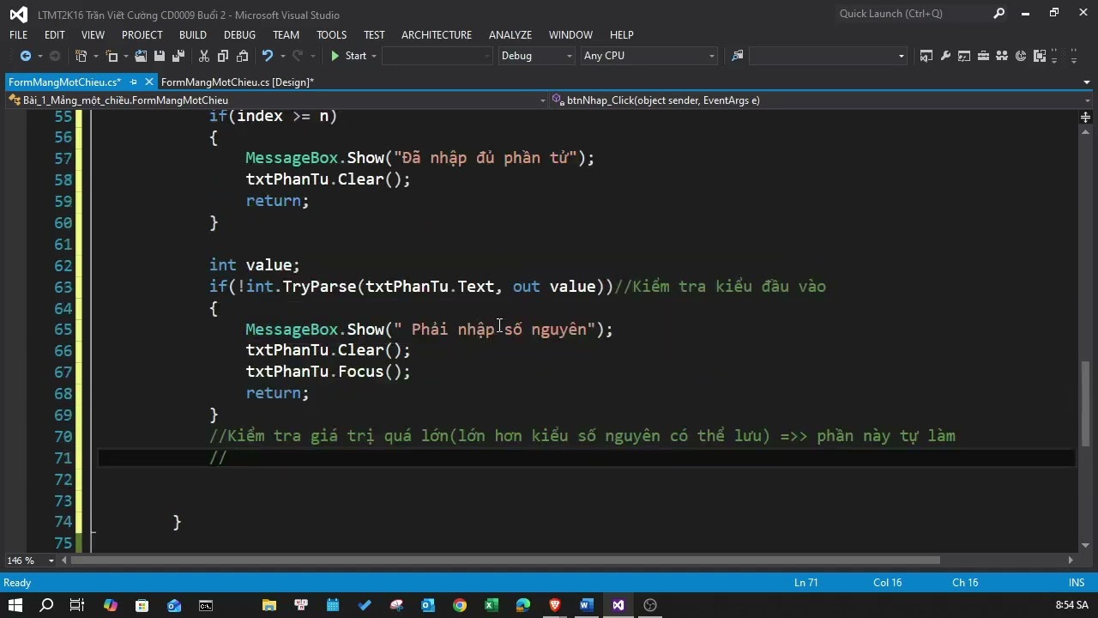This screenshot has height=618, width=1098.
Task: Click the horizontal scrollbar thumb below the code
Action: [x=506, y=560]
